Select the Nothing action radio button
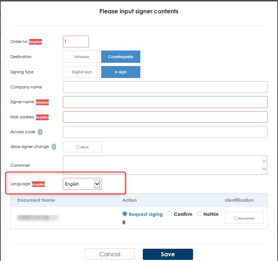The height and width of the screenshot is (261, 278). (x=200, y=214)
